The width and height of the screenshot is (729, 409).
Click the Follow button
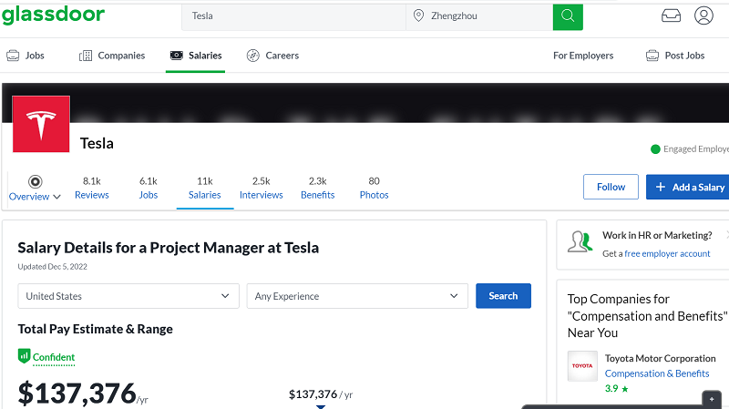click(x=611, y=187)
